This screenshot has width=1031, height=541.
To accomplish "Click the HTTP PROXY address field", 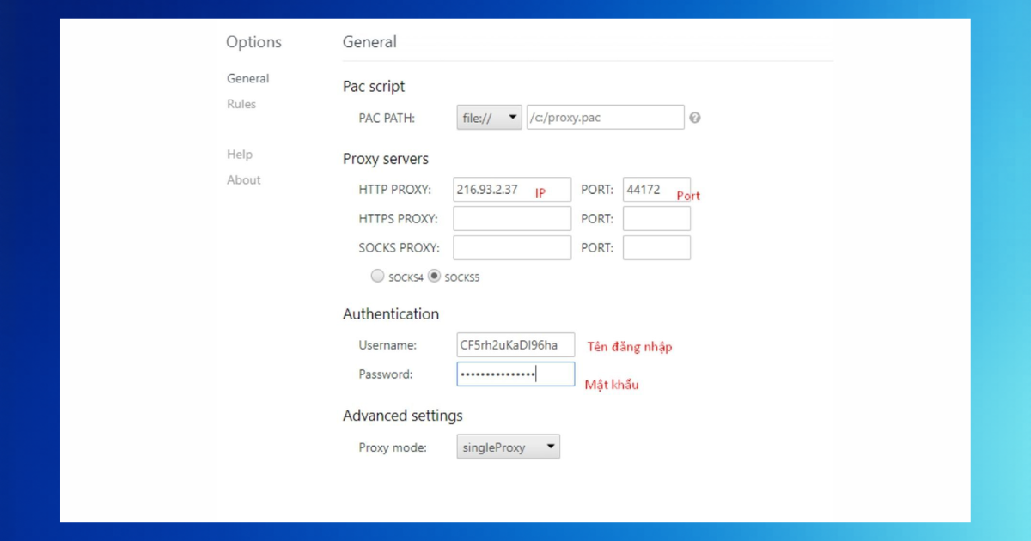I will [x=512, y=190].
